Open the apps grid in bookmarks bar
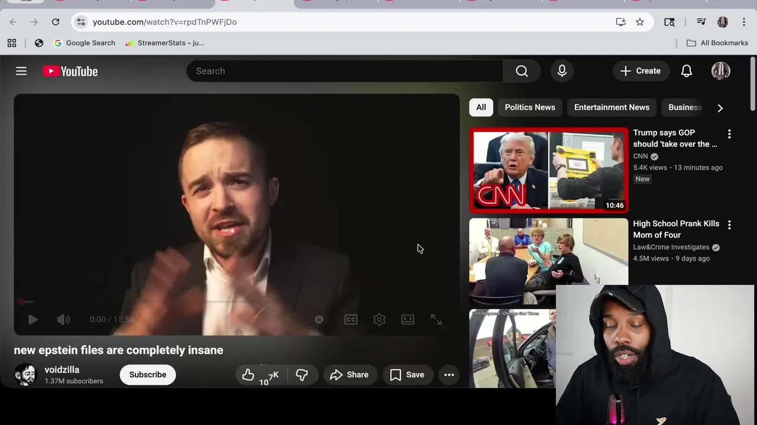757x425 pixels. (x=12, y=42)
